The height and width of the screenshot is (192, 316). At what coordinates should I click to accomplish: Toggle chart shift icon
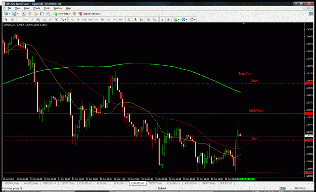tap(168, 20)
